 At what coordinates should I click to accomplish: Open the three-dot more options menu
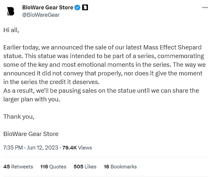205,8
